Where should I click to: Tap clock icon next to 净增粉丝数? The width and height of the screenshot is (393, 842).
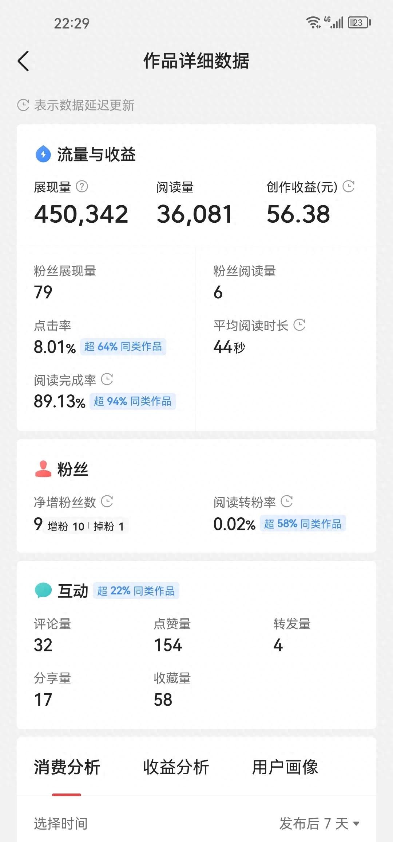click(107, 501)
